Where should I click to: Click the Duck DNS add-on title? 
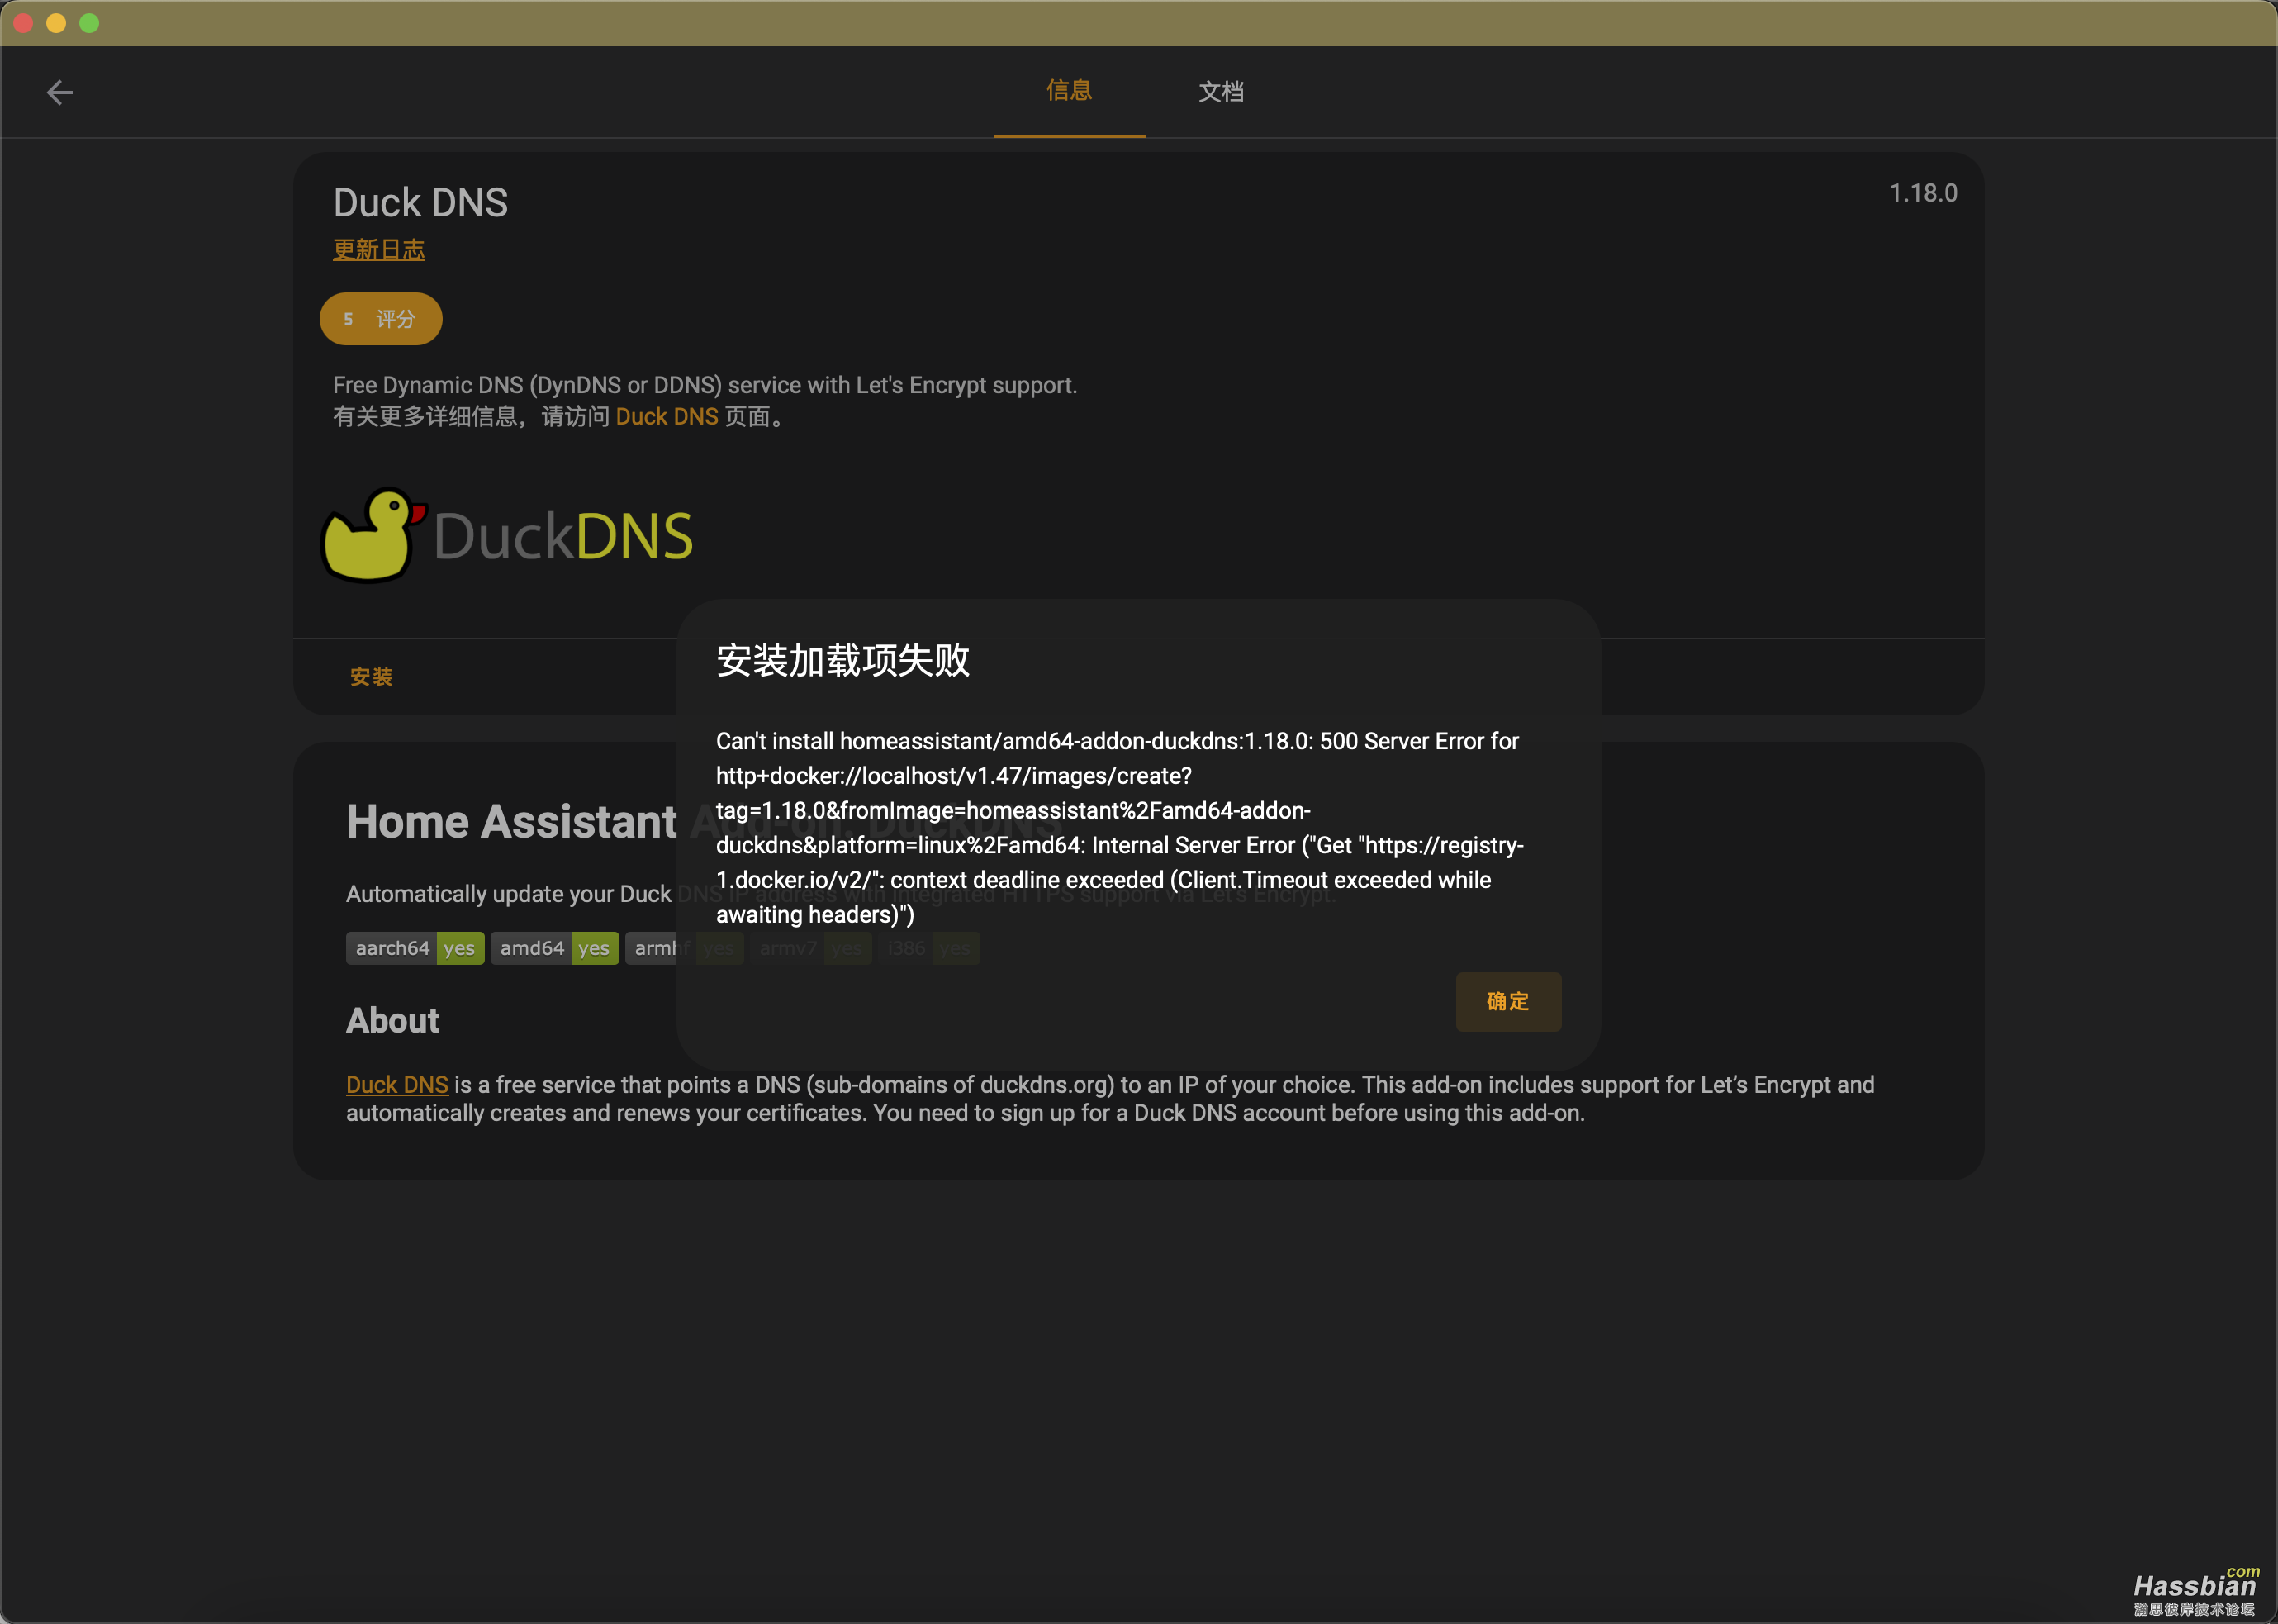click(x=420, y=203)
